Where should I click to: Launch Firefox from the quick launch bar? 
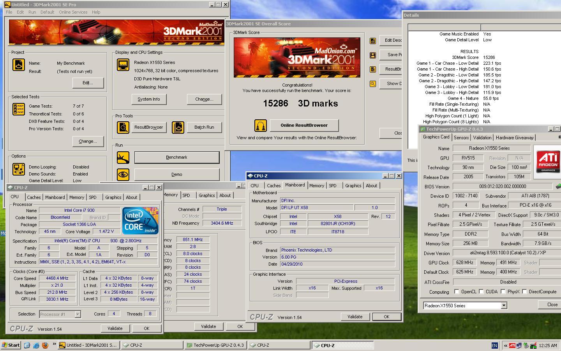(x=45, y=345)
